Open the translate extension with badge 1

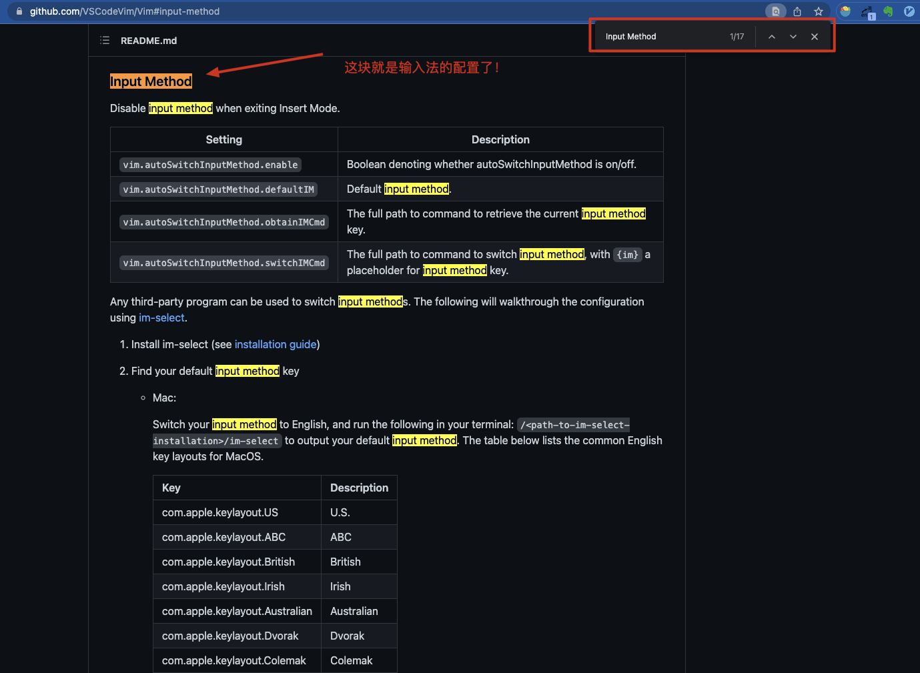(x=867, y=12)
